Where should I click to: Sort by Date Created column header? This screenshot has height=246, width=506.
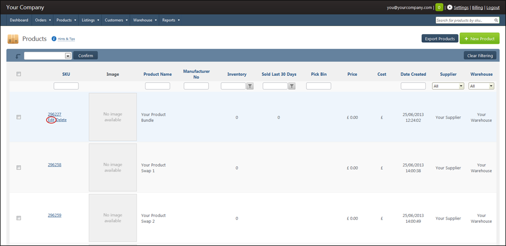(x=413, y=74)
